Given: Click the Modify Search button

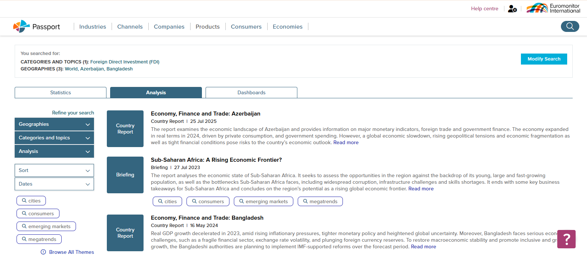Looking at the screenshot, I should click(544, 59).
